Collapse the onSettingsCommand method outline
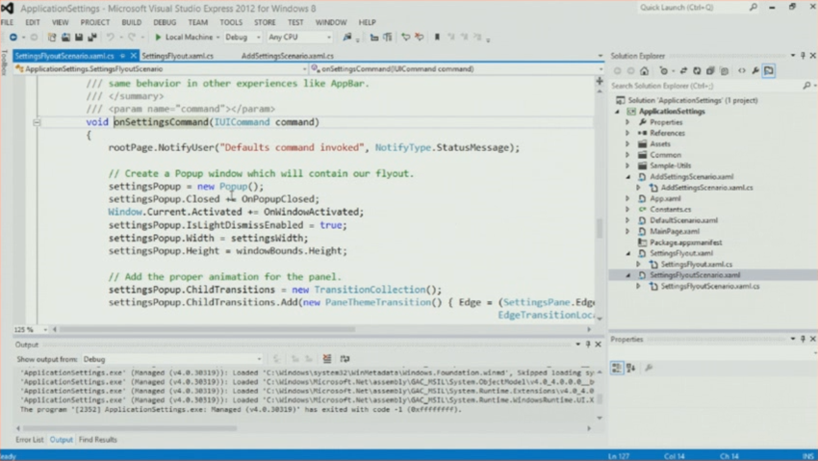818x461 pixels. click(37, 122)
